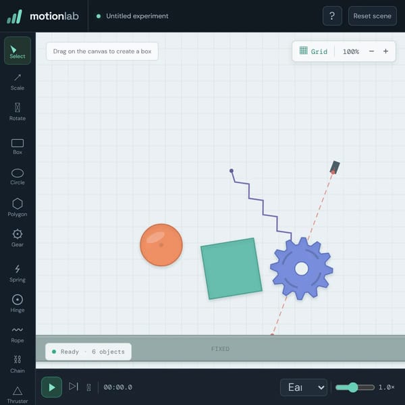
Task: Select the Thruster tool
Action: tap(18, 394)
